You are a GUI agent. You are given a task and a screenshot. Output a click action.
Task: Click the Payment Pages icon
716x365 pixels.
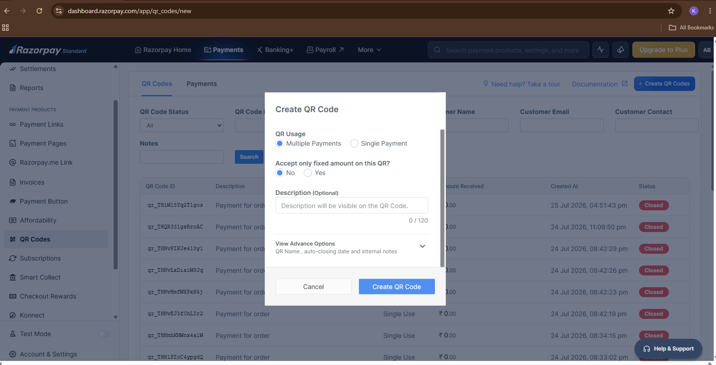[x=13, y=143]
